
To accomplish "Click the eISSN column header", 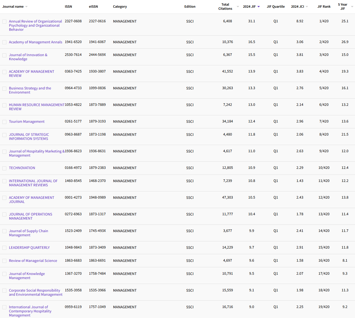I will 93,7.
